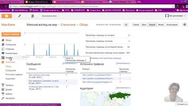Open Enter.WebMoney bookmark
The width and height of the screenshot is (188, 106).
click(x=20, y=10)
